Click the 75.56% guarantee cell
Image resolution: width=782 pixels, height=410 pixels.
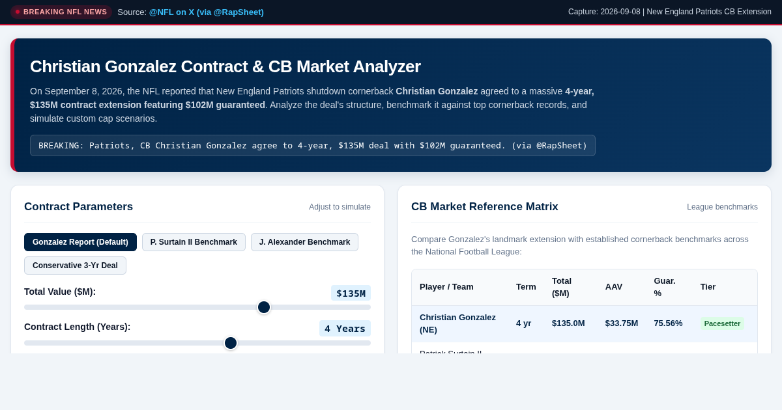click(x=669, y=323)
